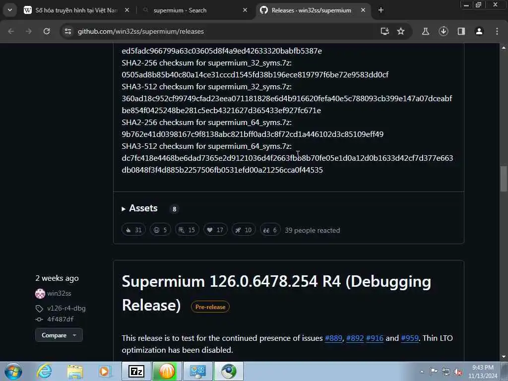Open Windows Explorer from taskbar

coord(75,371)
